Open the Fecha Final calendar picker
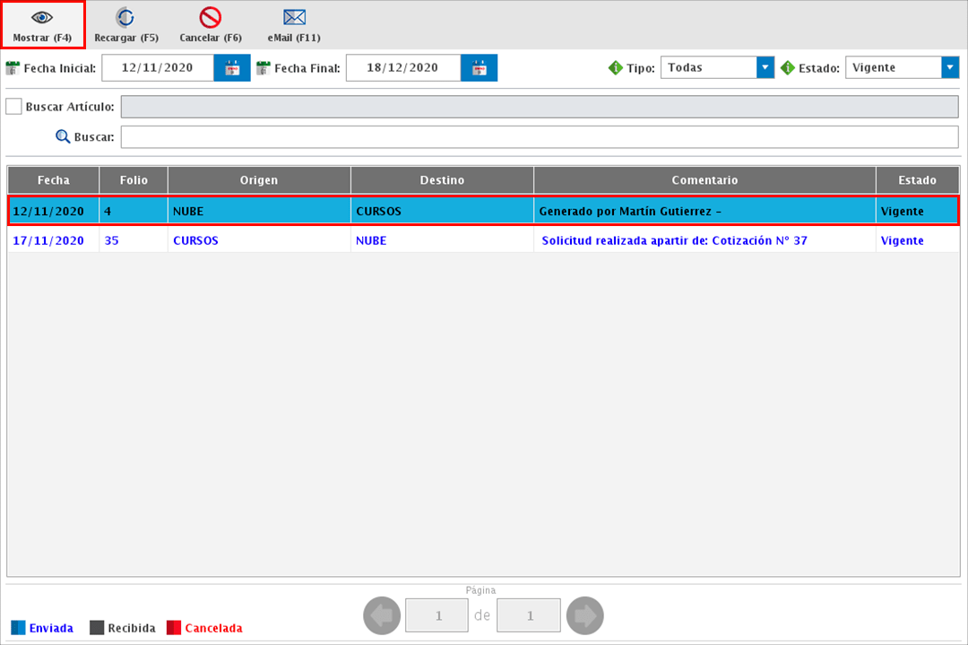Image resolution: width=968 pixels, height=645 pixels. coord(479,68)
